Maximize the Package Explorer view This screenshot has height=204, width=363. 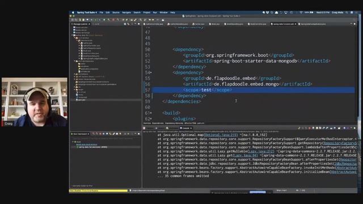click(x=138, y=24)
